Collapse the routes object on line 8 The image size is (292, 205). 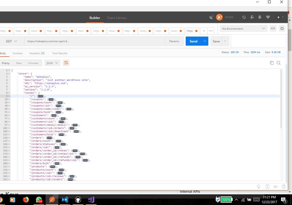(9, 93)
